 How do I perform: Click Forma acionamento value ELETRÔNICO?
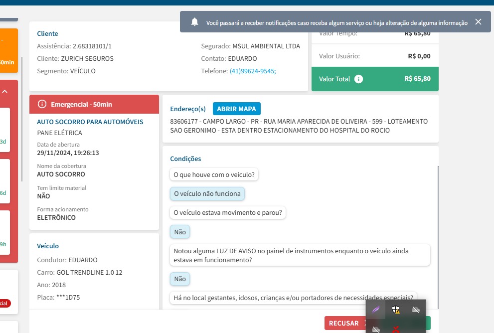coord(56,218)
